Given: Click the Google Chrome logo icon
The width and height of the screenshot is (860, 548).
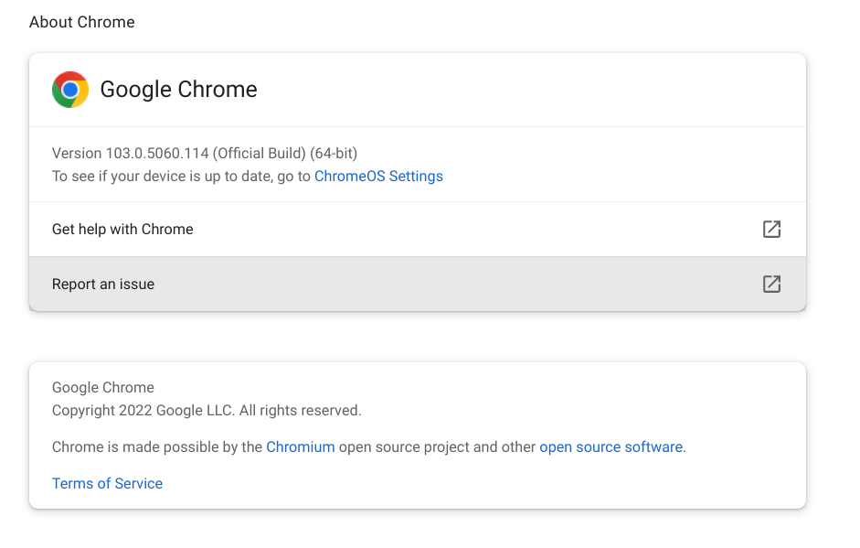Looking at the screenshot, I should click(x=70, y=90).
